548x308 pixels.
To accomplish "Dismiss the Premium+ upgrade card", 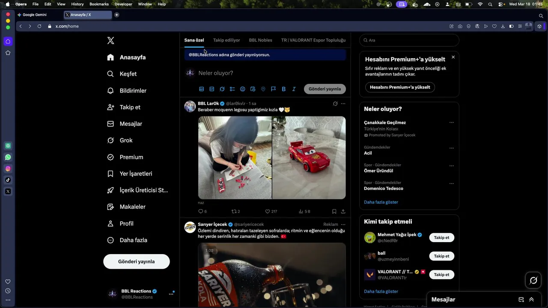I will pos(453,57).
